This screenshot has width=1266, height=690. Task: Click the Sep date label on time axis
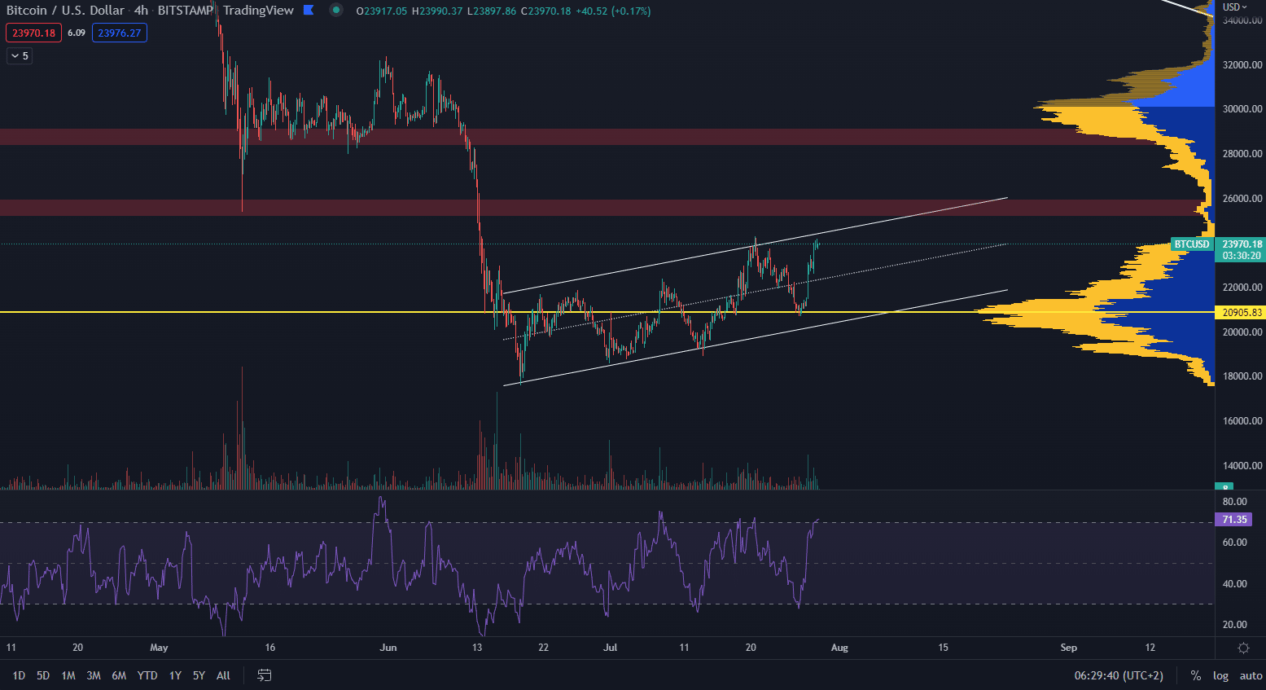pyautogui.click(x=1069, y=648)
